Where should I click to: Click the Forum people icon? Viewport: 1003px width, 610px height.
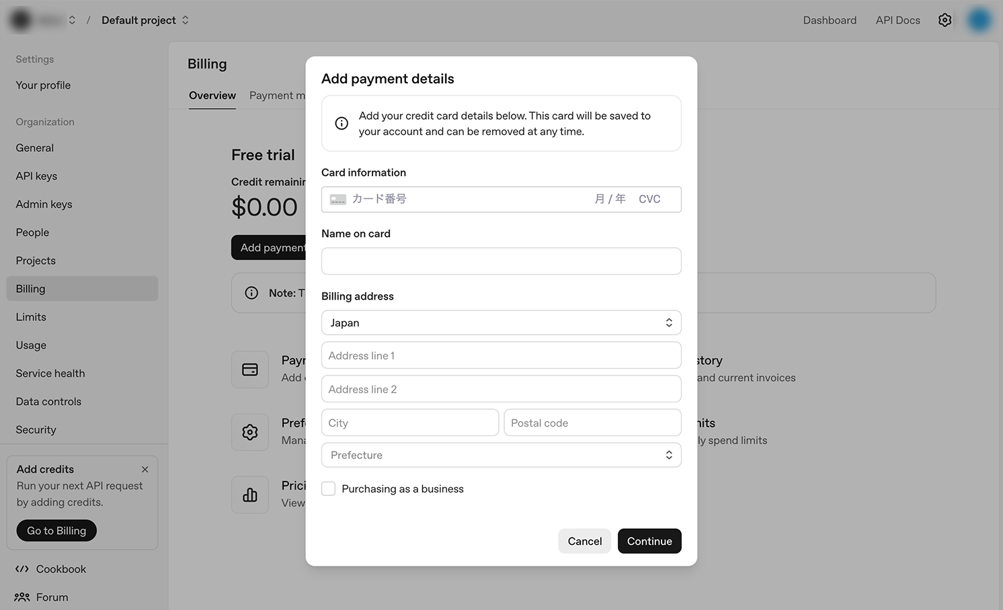coord(22,597)
